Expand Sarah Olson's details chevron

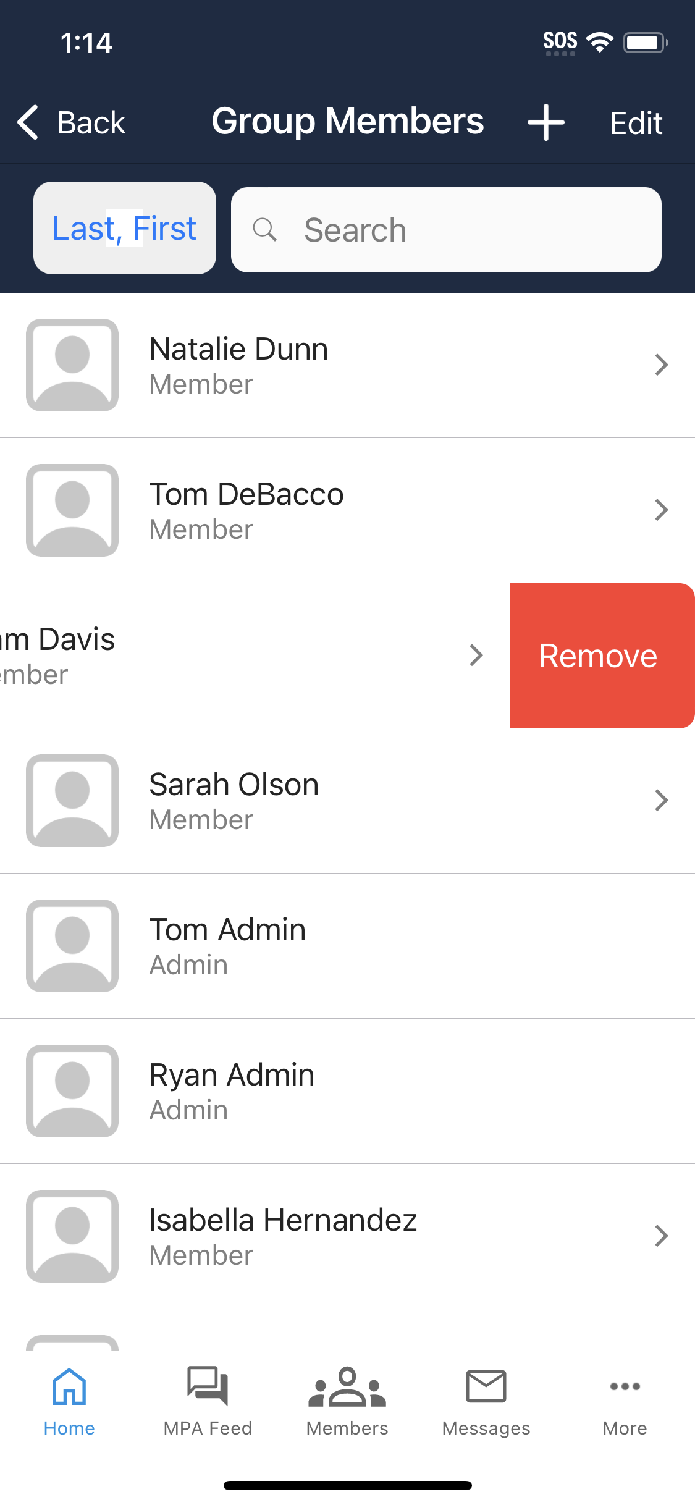coord(661,801)
